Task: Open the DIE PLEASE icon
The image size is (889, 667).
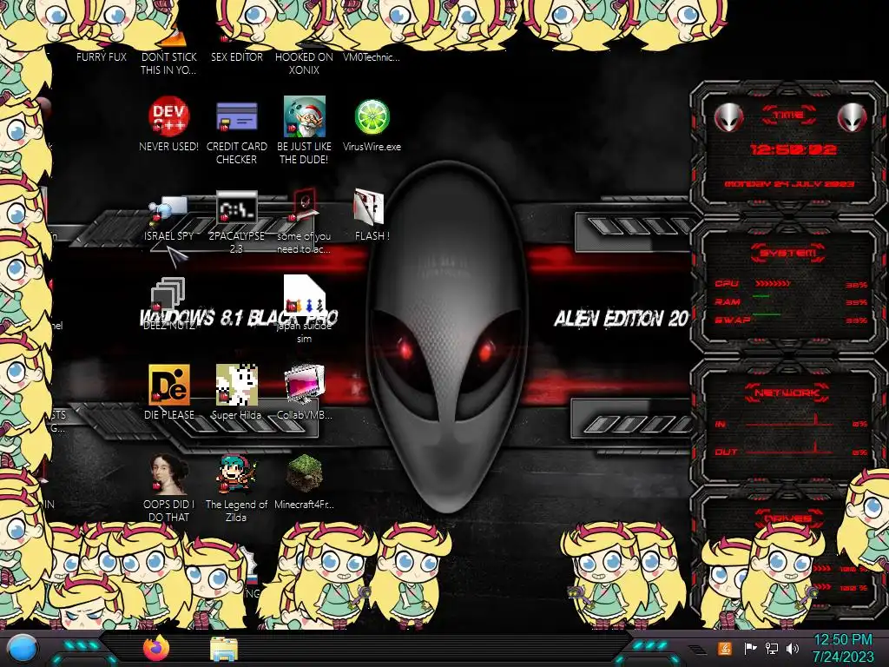Action: point(169,385)
